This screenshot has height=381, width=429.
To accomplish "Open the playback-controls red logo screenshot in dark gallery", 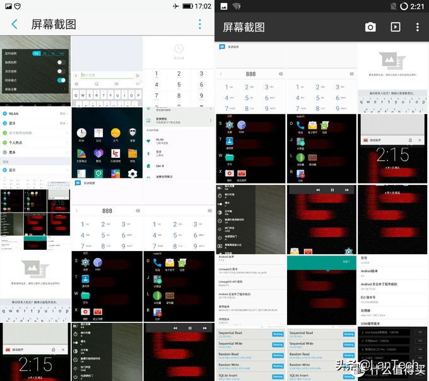I will click(x=322, y=220).
